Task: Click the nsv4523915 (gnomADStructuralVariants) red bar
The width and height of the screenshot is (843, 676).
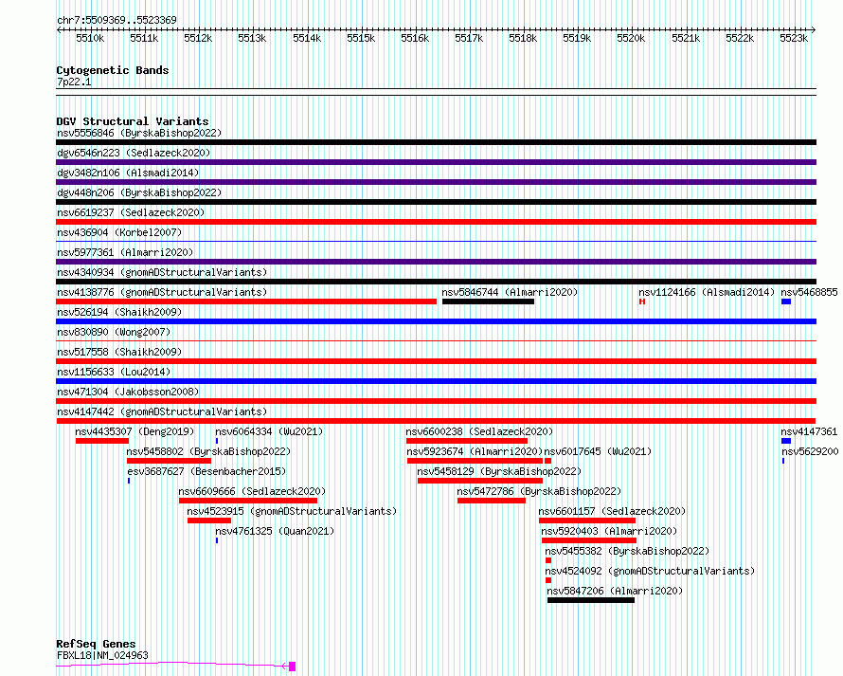Action: tap(209, 521)
